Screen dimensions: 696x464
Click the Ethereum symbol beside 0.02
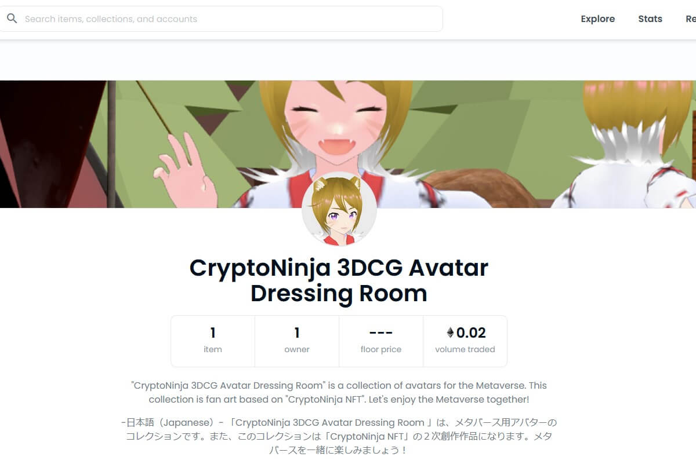[x=450, y=333]
